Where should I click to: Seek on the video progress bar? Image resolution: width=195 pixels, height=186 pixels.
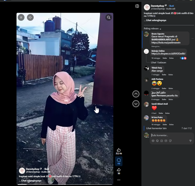(x=65, y=184)
